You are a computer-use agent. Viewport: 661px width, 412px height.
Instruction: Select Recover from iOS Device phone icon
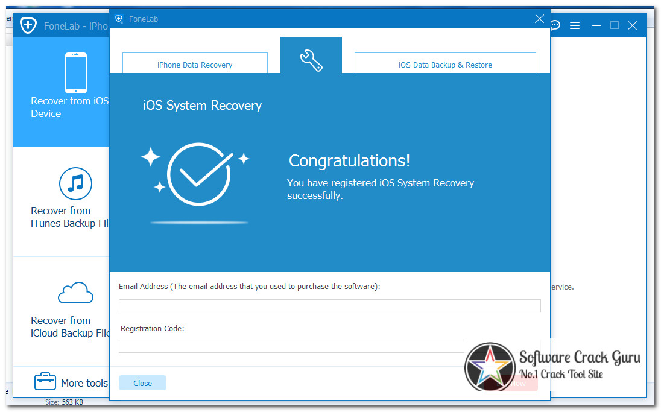coord(76,72)
